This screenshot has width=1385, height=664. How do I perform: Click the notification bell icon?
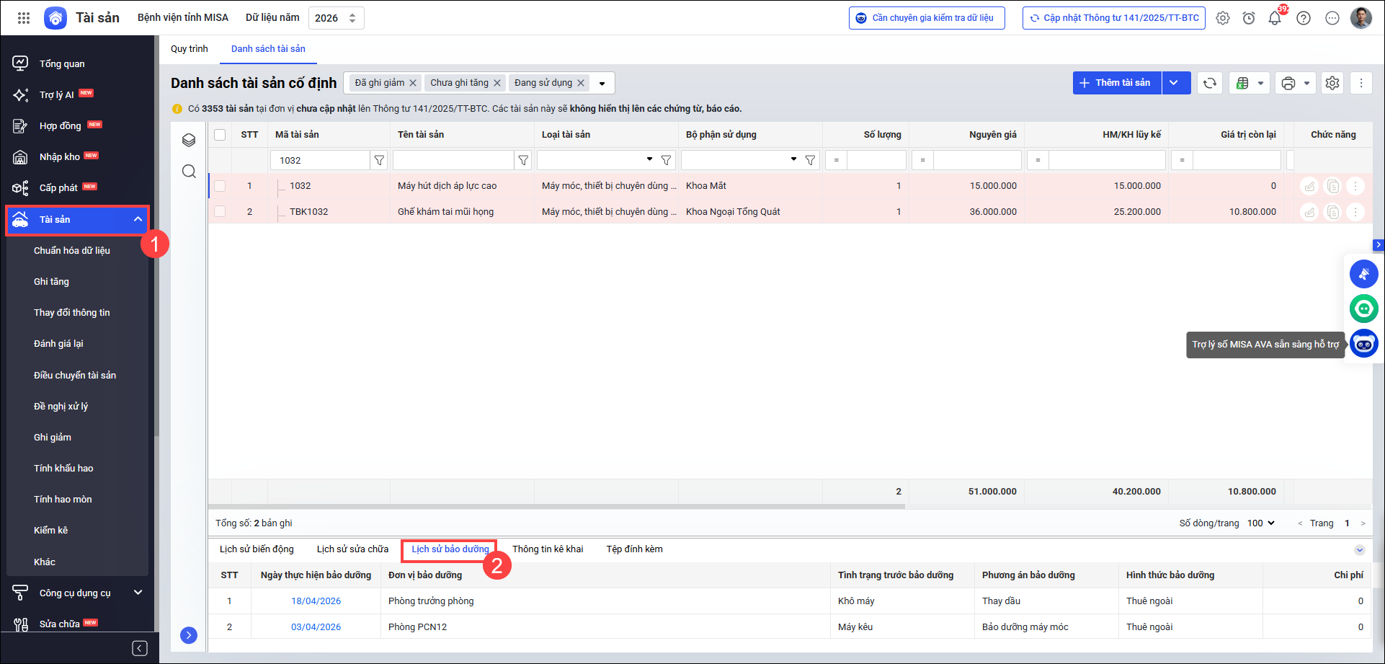click(1274, 18)
